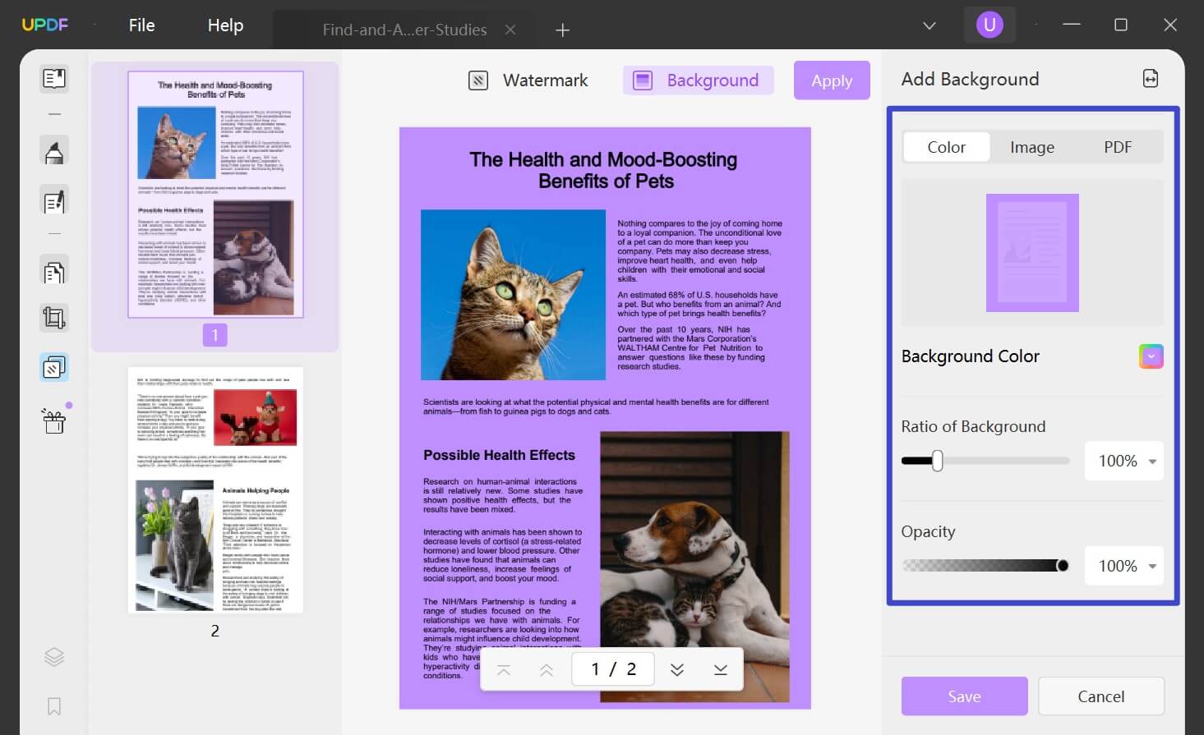Open the tab overview chevron dropdown

pyautogui.click(x=928, y=25)
